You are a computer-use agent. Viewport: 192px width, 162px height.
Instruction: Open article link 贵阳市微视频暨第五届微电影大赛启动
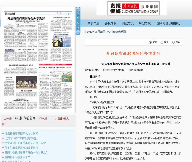[x=26, y=152]
